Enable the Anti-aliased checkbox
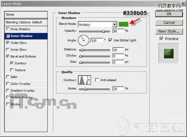The image size is (187, 137). [x=97, y=80]
